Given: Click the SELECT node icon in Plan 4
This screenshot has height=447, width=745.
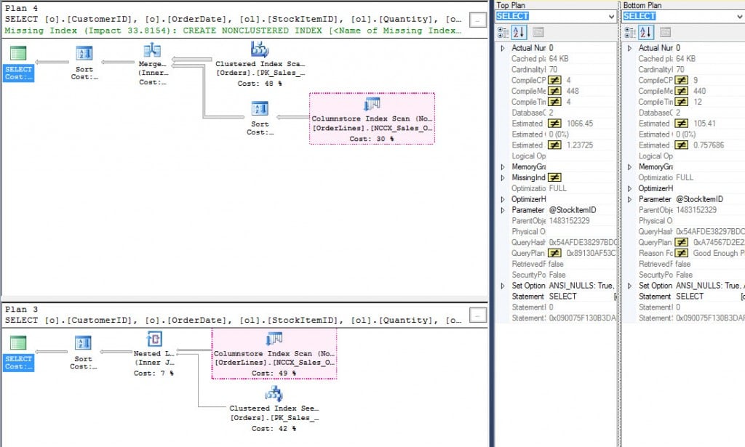Looking at the screenshot, I should (x=19, y=53).
